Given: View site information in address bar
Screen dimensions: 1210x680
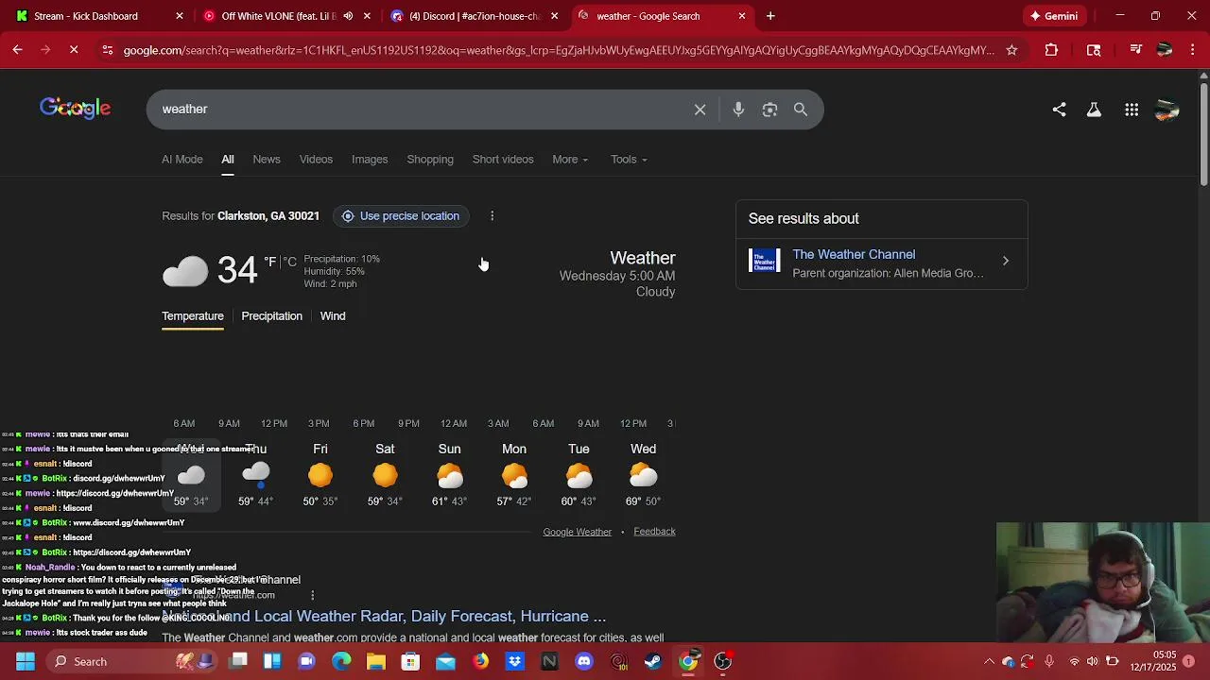Looking at the screenshot, I should tap(107, 50).
